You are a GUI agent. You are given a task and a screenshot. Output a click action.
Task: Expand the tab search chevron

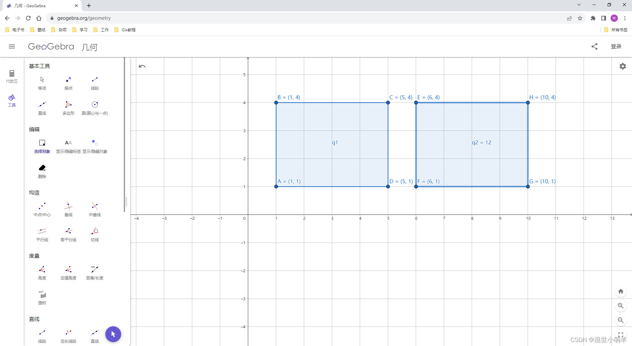click(x=579, y=5)
